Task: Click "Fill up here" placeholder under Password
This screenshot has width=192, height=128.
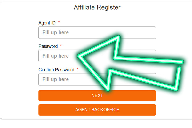Action: pos(55,56)
